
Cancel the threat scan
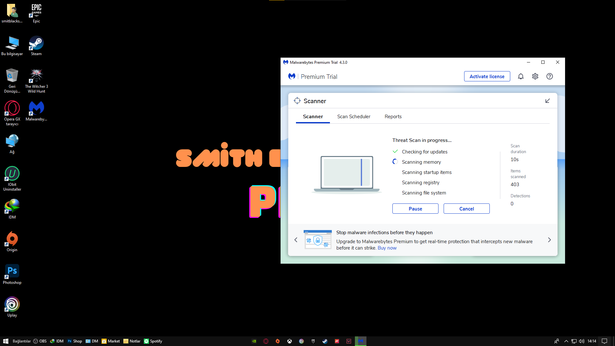[x=467, y=209]
